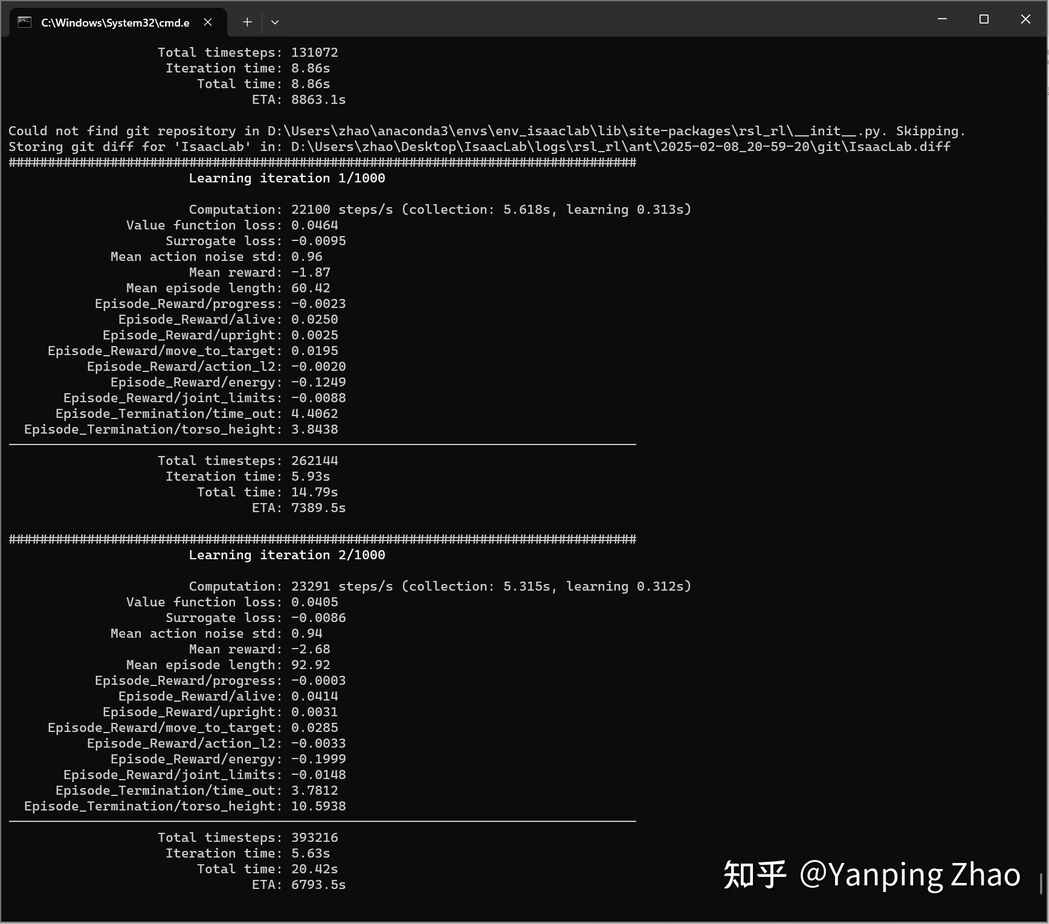Open a new terminal tab
Viewport: 1049px width, 924px height.
pyautogui.click(x=247, y=22)
